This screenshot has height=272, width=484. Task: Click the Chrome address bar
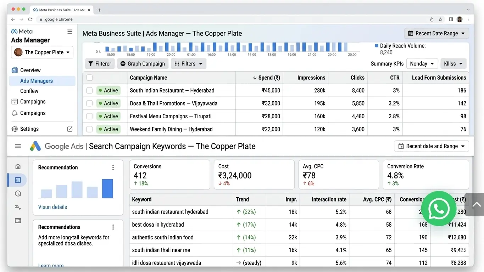[232, 19]
